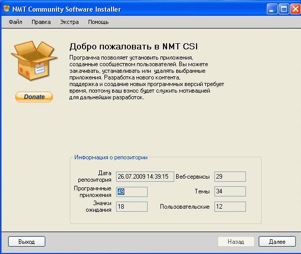Screen dimensions: 301x254
Task: Click the Темы field showing 34
Action: point(230,191)
